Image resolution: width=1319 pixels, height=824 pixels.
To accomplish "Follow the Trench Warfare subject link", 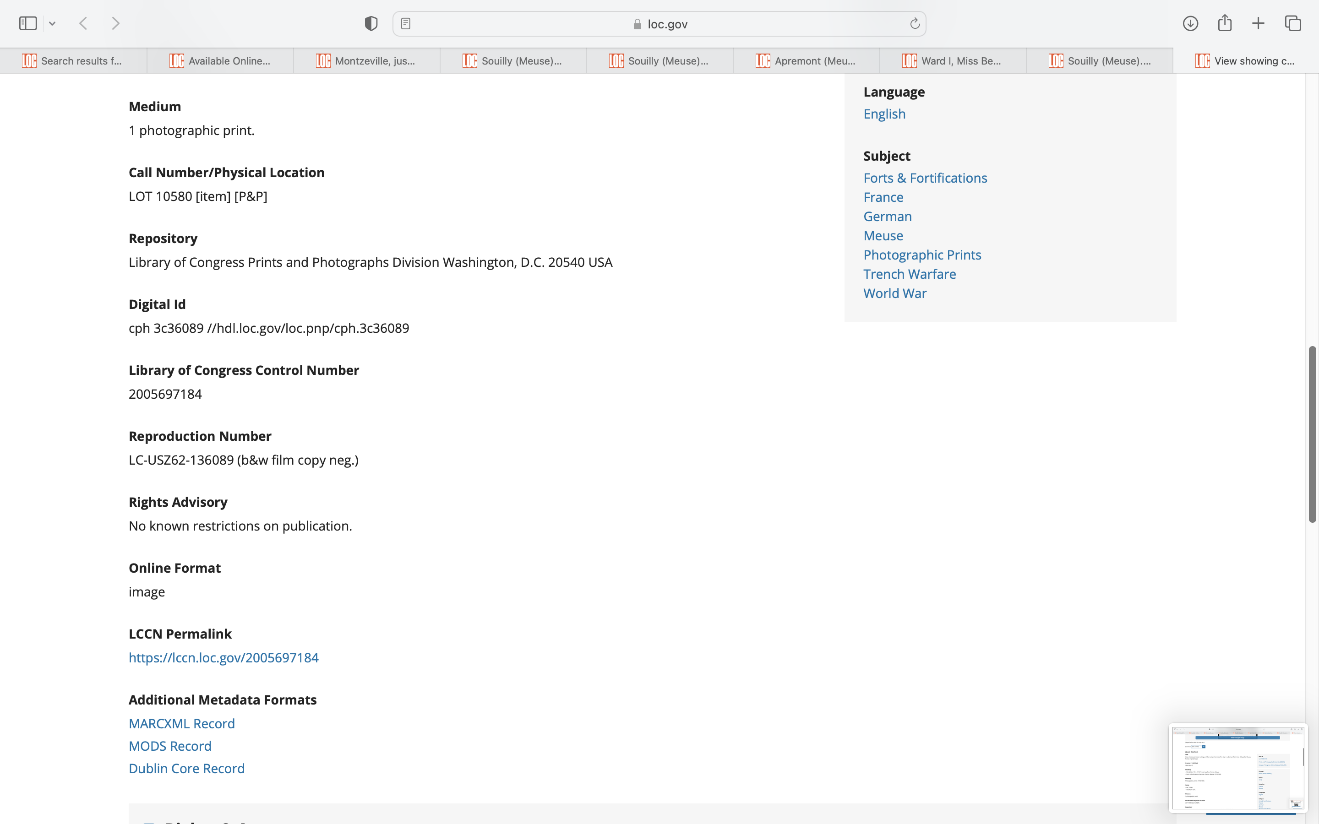I will pyautogui.click(x=909, y=274).
